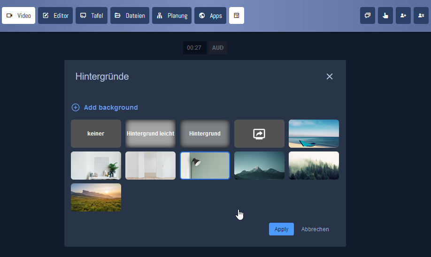Choose the 'keiner' background option
This screenshot has height=257, width=431.
[x=96, y=134]
